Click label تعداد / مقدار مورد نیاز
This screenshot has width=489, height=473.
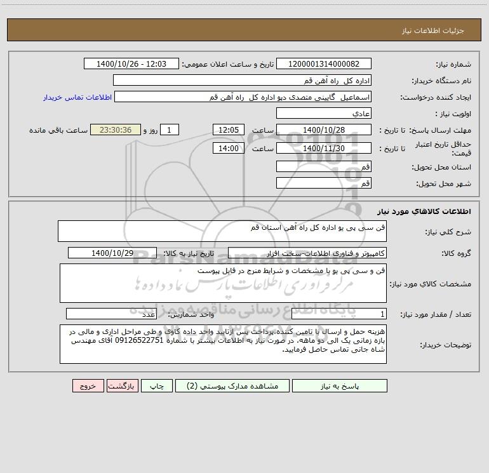(436, 315)
